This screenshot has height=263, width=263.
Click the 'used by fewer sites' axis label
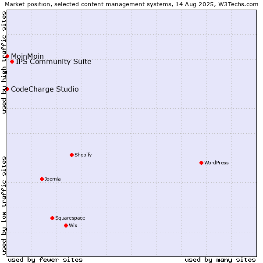click(45, 260)
